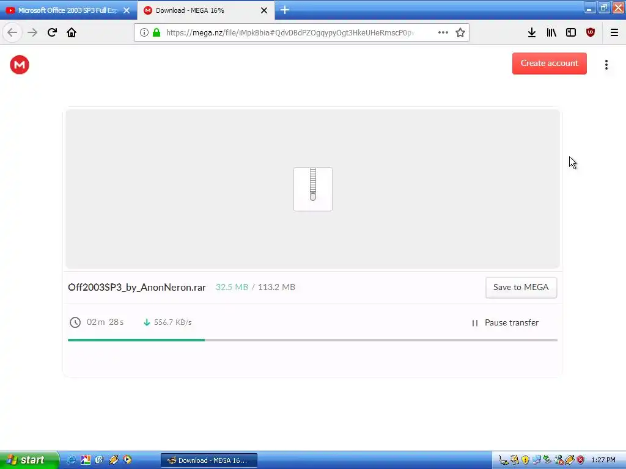Image resolution: width=626 pixels, height=469 pixels.
Task: Click the MEGA logo icon
Action: click(x=20, y=65)
